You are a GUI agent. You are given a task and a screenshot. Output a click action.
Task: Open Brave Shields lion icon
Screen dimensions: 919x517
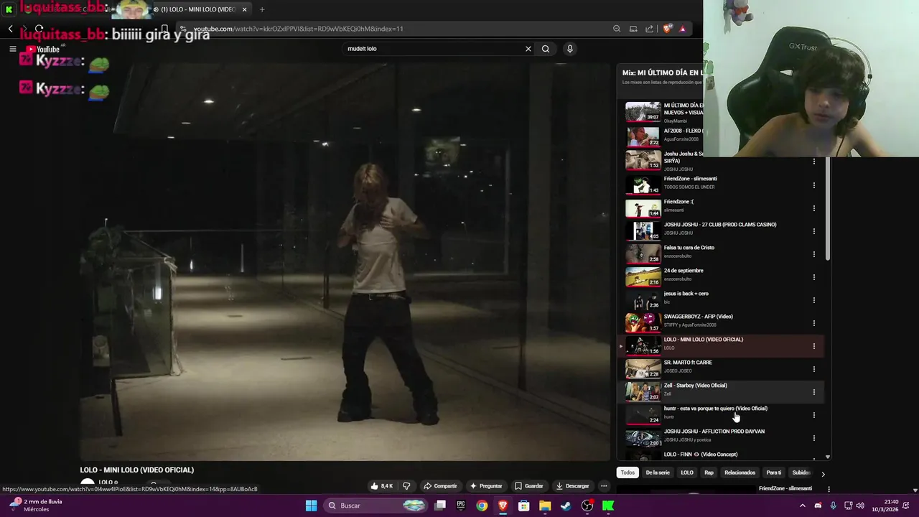pos(667,29)
